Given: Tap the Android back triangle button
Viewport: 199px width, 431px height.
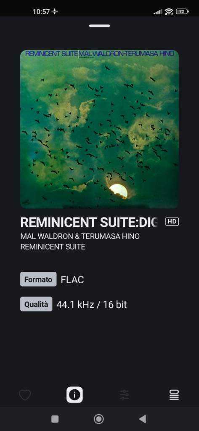Looking at the screenshot, I should point(142,419).
